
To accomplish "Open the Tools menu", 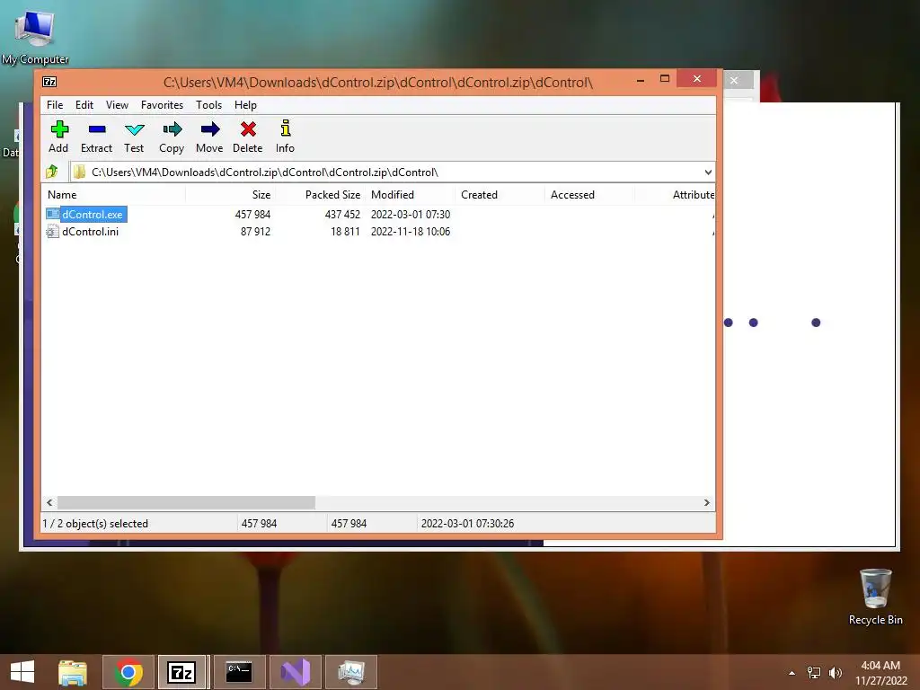I will point(208,105).
